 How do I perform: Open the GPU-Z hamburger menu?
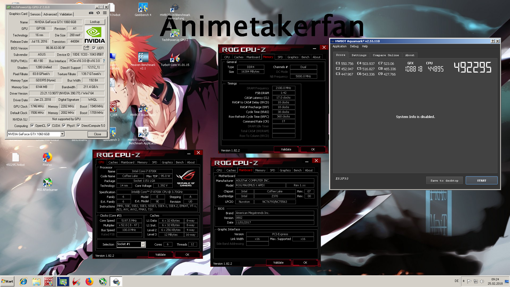pos(105,13)
